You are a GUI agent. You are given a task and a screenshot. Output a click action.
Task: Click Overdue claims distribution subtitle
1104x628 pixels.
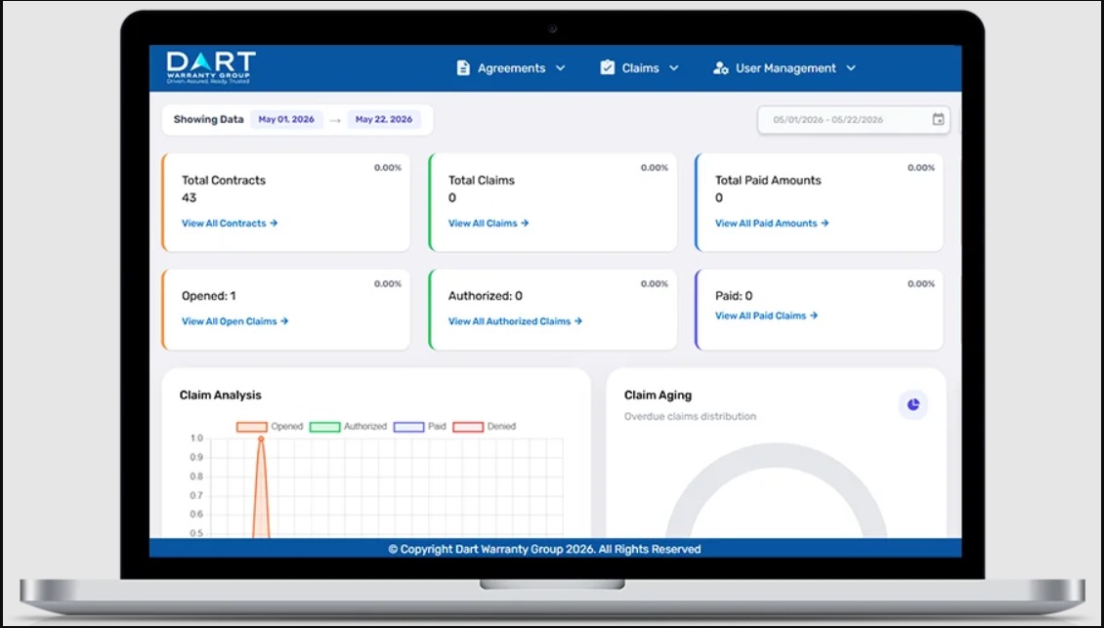click(690, 417)
